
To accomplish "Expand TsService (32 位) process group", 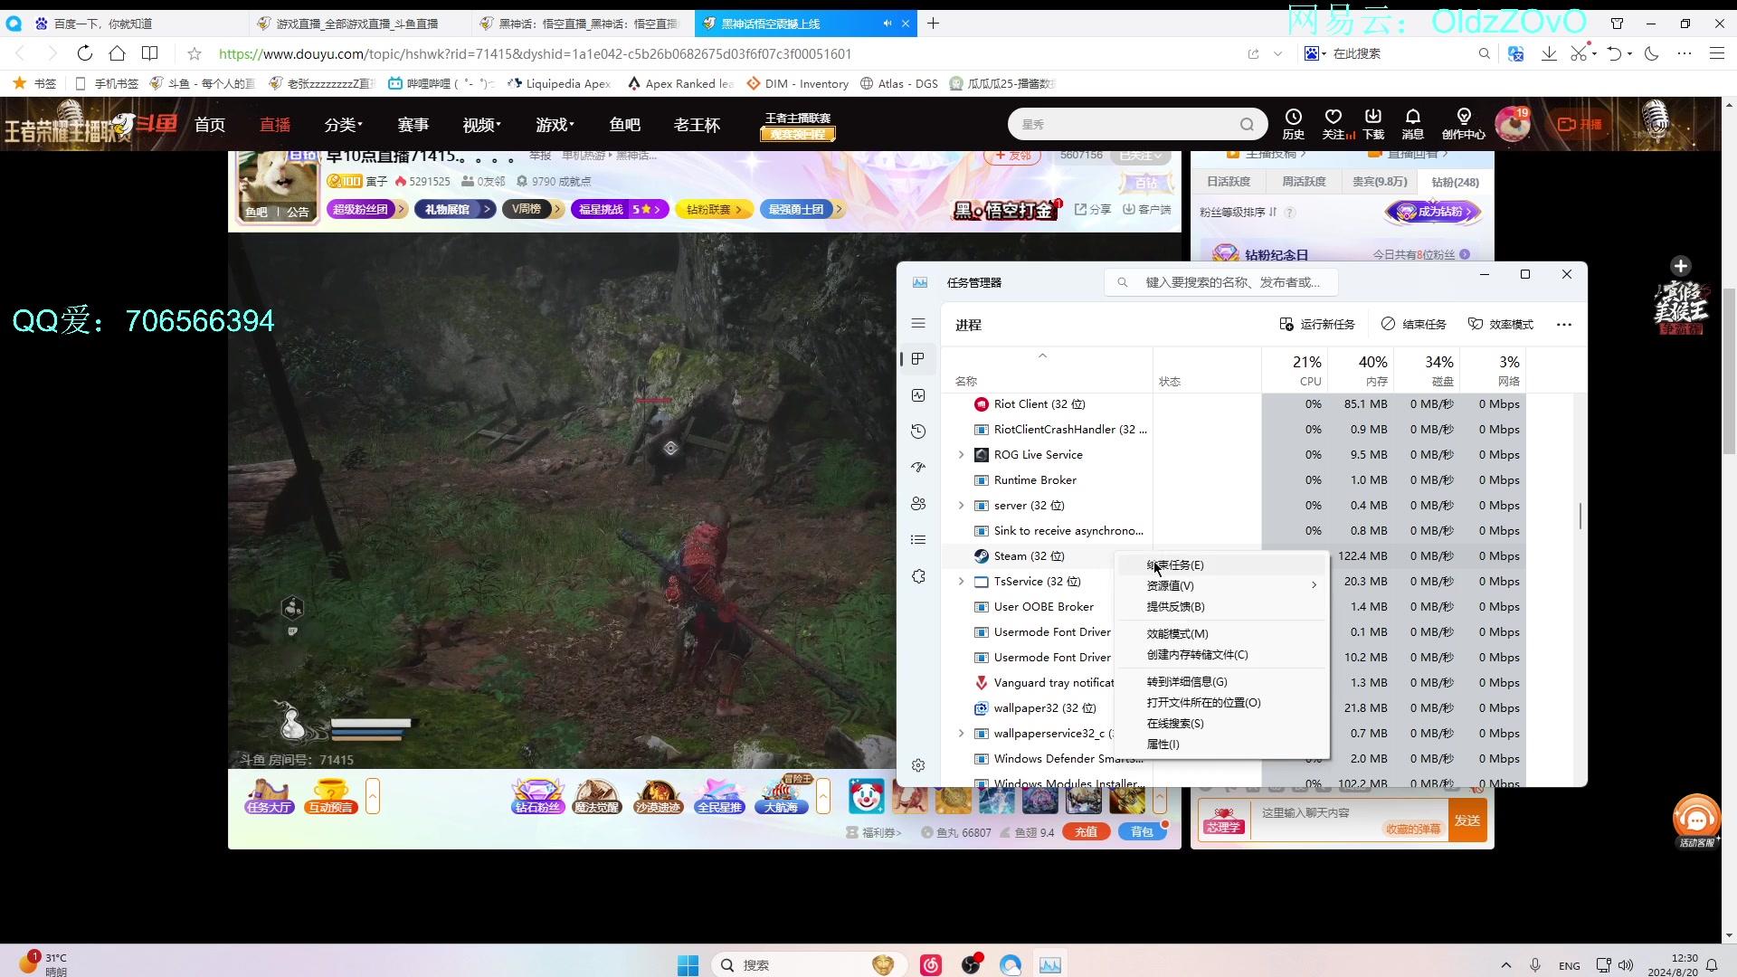I will coord(961,582).
